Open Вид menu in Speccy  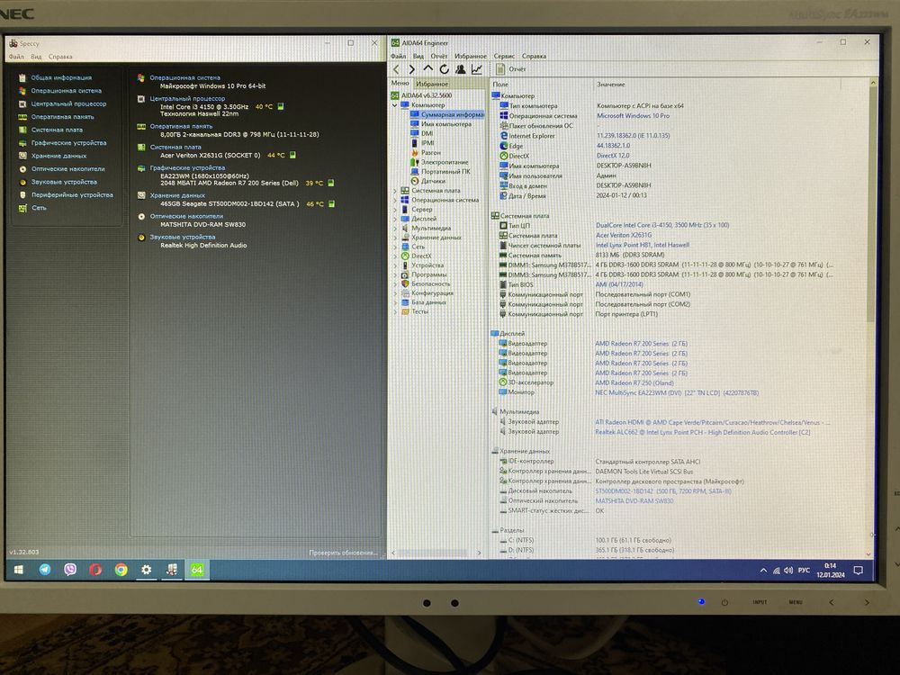[36, 57]
